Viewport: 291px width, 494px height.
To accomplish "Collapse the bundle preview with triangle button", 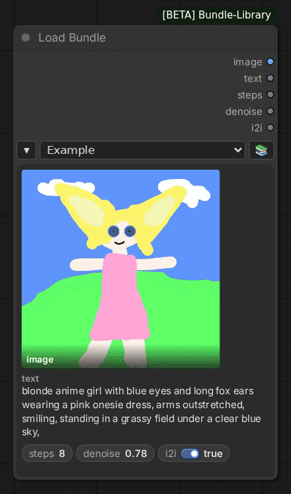I will tap(26, 151).
